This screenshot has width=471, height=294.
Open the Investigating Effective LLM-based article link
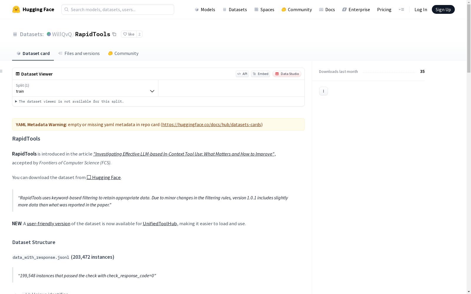(x=184, y=154)
